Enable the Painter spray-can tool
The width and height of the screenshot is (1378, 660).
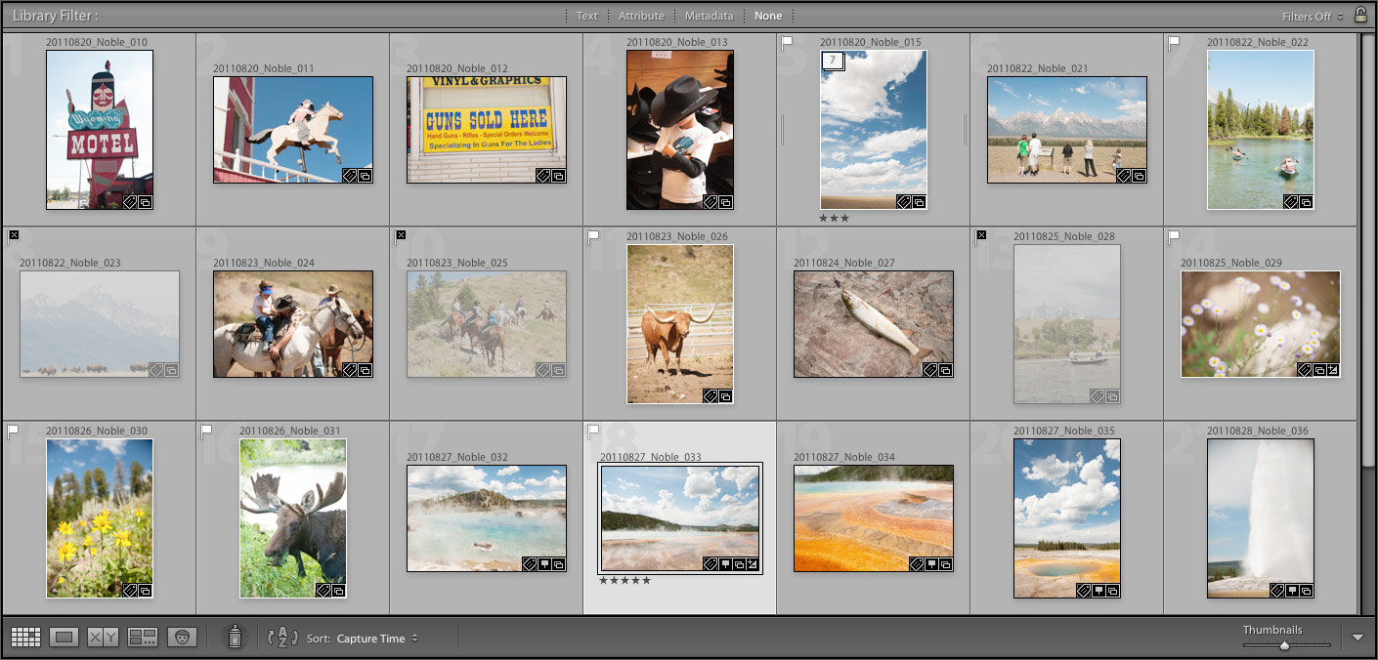(x=236, y=636)
